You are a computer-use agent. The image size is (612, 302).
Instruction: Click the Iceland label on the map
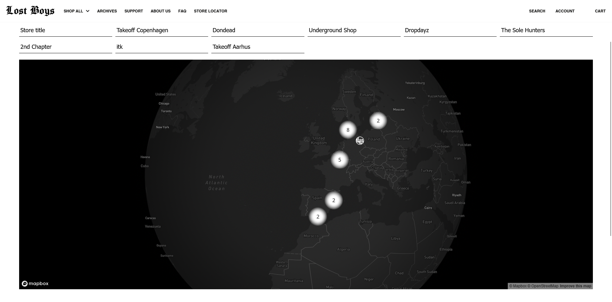click(x=286, y=96)
